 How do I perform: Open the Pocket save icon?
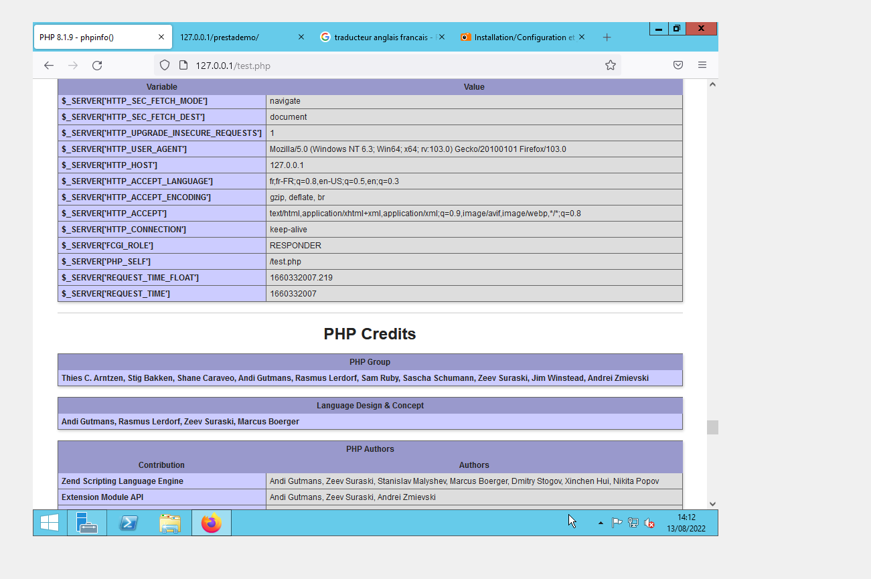click(678, 65)
